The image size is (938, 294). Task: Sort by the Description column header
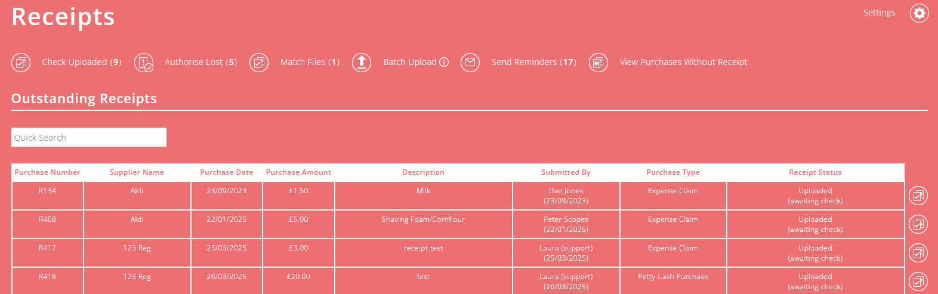pos(424,172)
